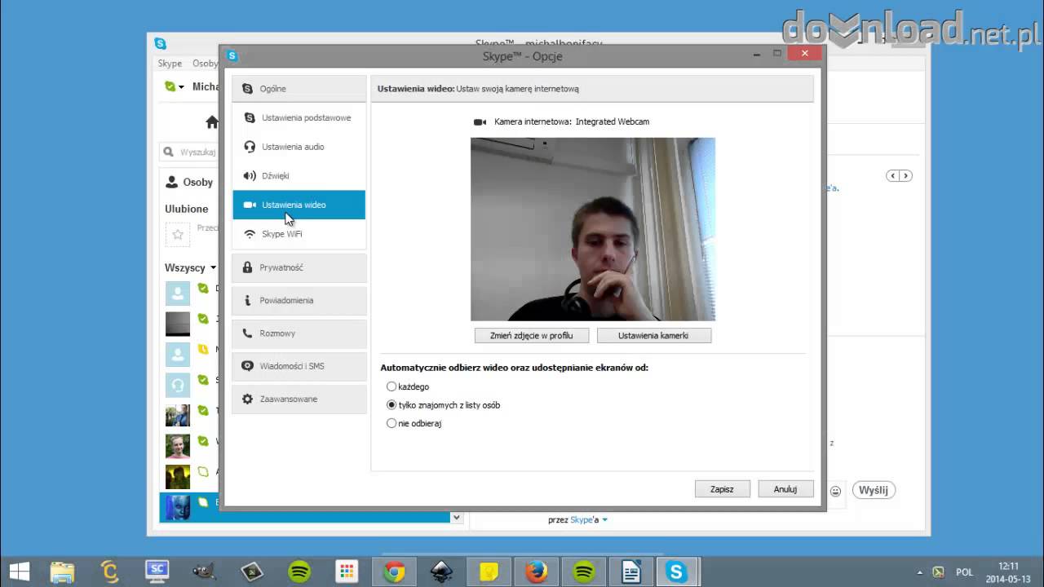The image size is (1044, 587).
Task: Select the Ustawienia wideo camera item
Action: 299,205
